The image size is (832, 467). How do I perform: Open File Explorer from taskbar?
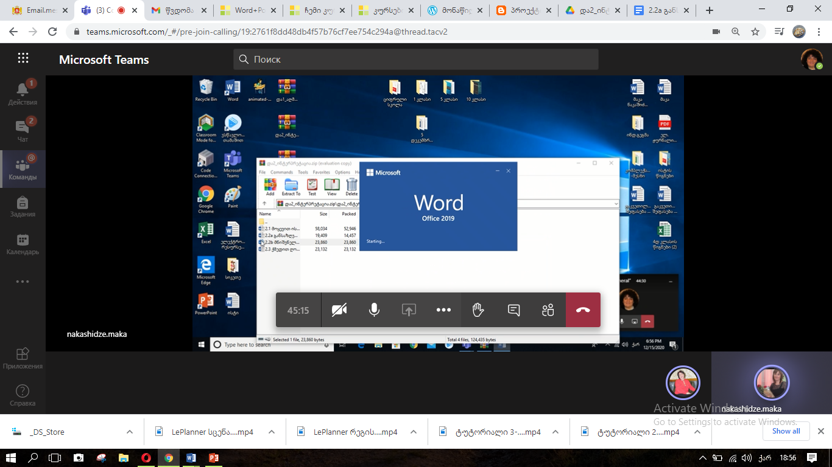124,458
